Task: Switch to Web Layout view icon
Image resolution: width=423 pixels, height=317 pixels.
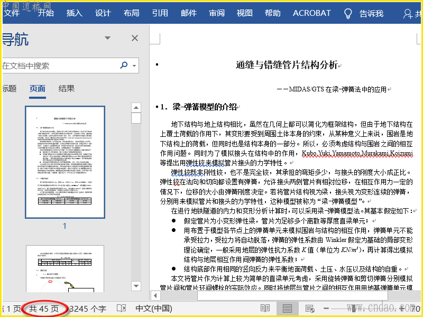Action: 310,308
